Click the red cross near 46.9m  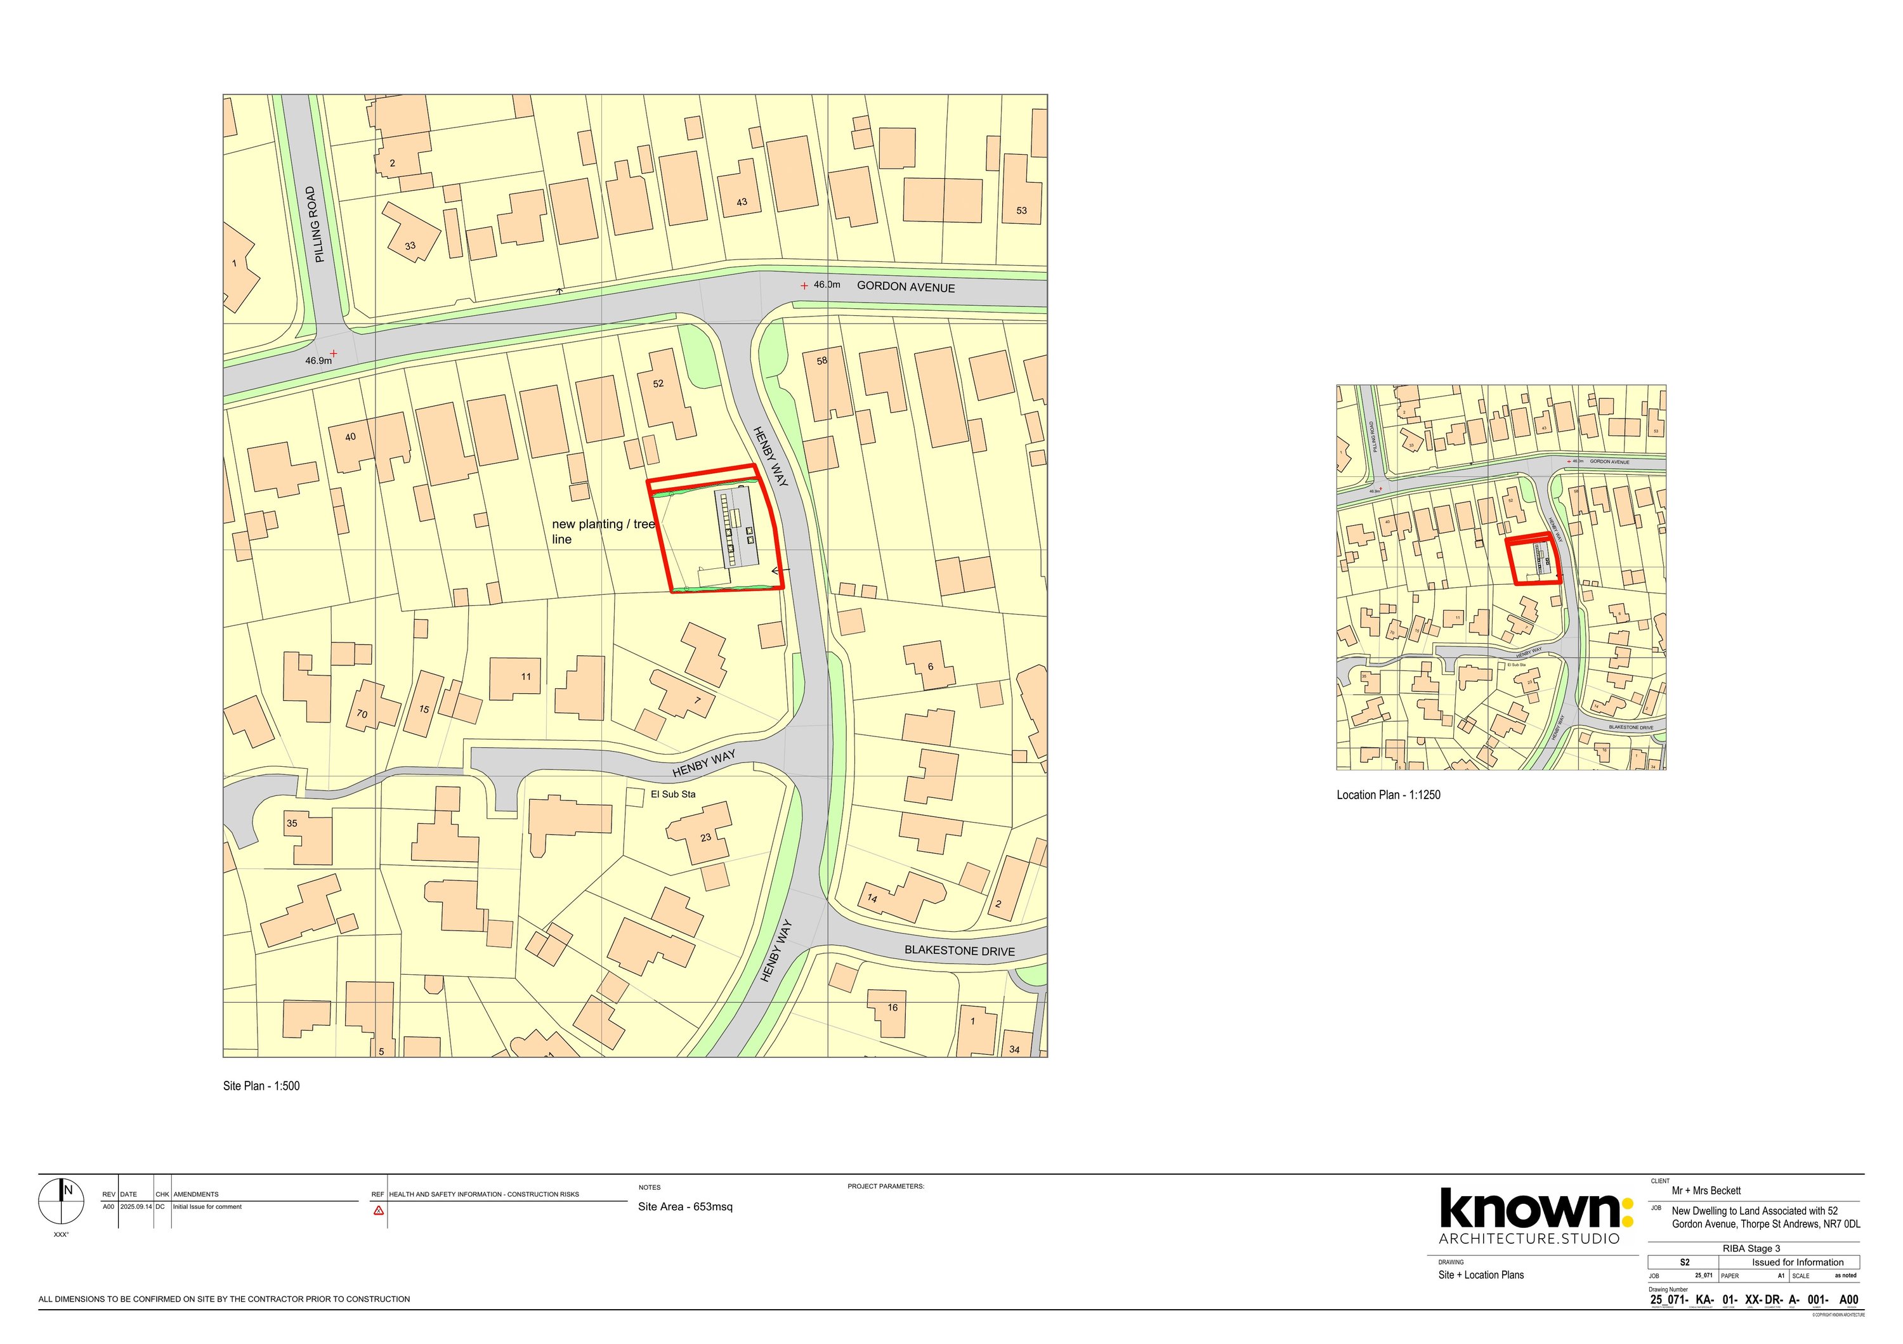[x=334, y=354]
